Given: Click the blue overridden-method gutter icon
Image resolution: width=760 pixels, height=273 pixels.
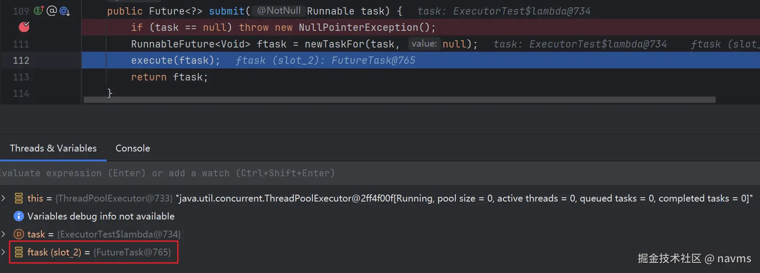Looking at the screenshot, I should (x=65, y=11).
